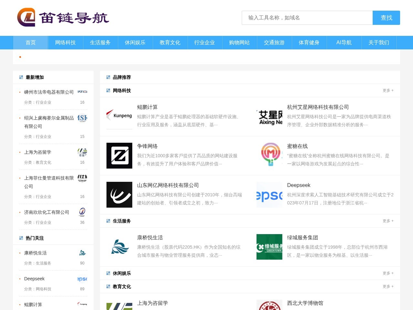This screenshot has height=310, width=413.
Task: Open the 上海为咨留学 title in 教育文化 section
Action: pyautogui.click(x=153, y=303)
